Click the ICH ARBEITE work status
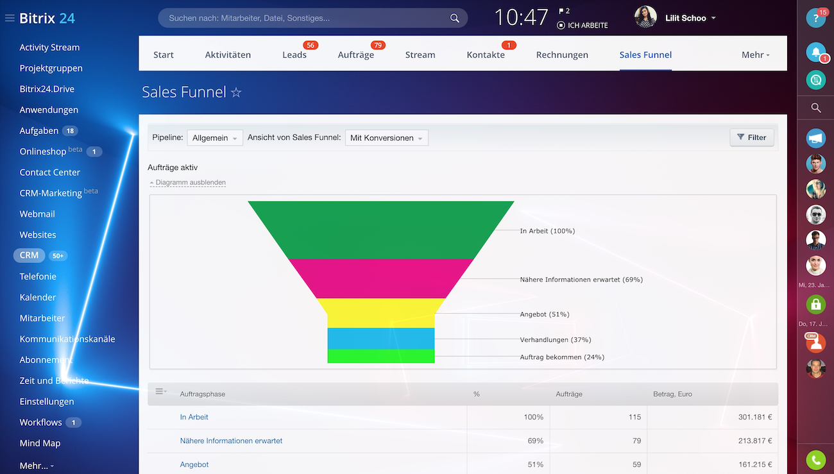The height and width of the screenshot is (474, 834). 583,26
